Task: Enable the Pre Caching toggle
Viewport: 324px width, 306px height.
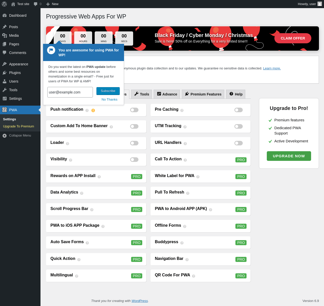Action: click(x=238, y=110)
